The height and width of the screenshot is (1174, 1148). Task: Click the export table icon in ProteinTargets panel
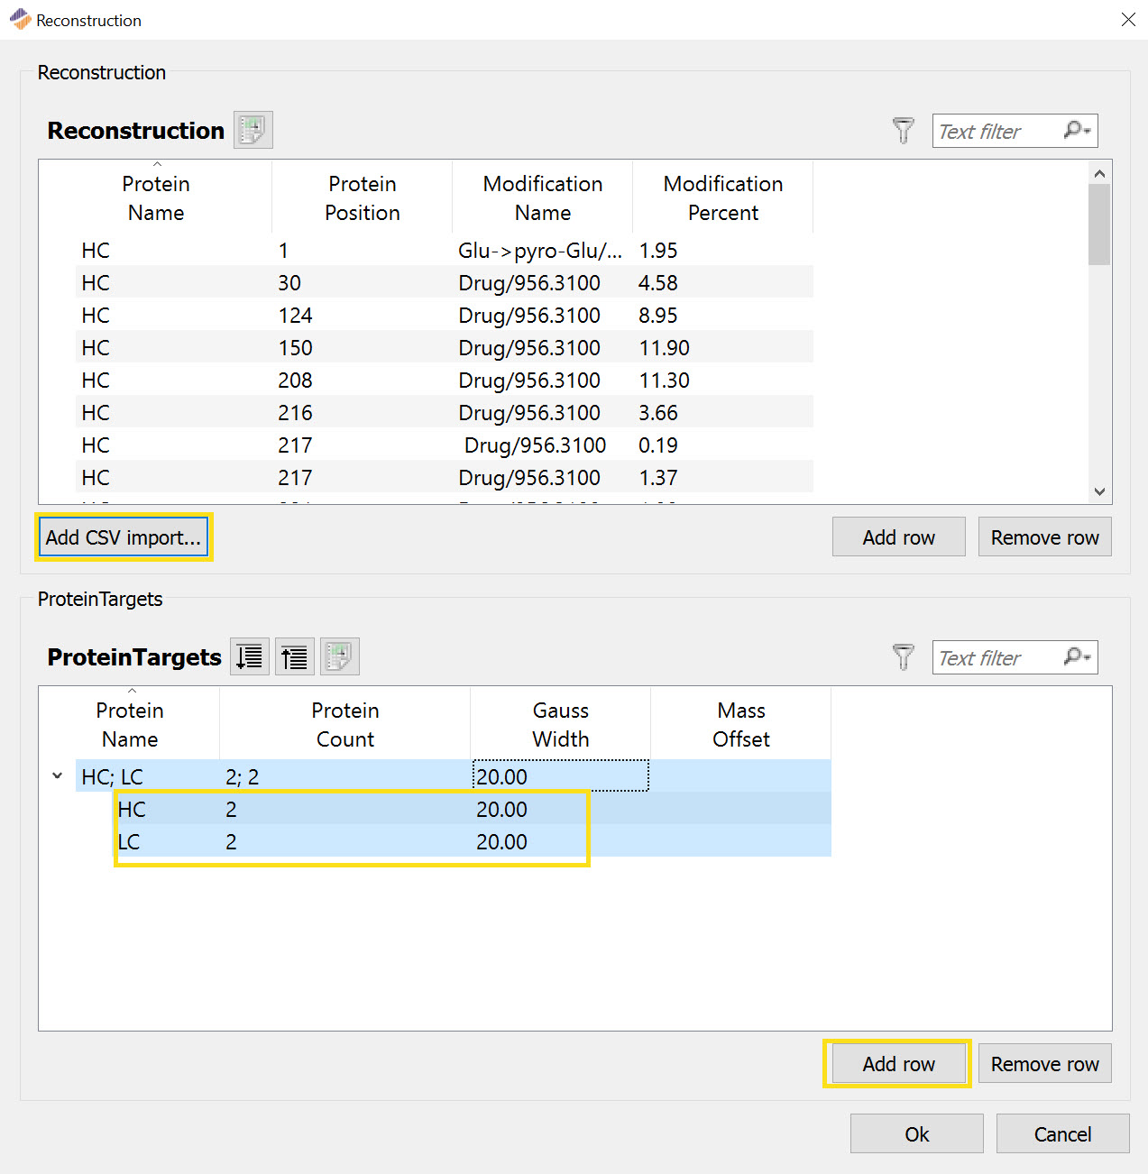pos(339,656)
